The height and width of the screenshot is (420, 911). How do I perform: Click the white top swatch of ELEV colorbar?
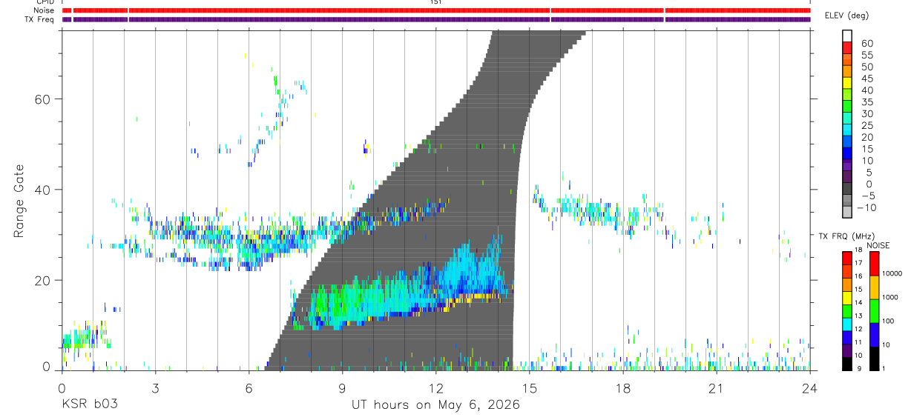click(x=846, y=36)
